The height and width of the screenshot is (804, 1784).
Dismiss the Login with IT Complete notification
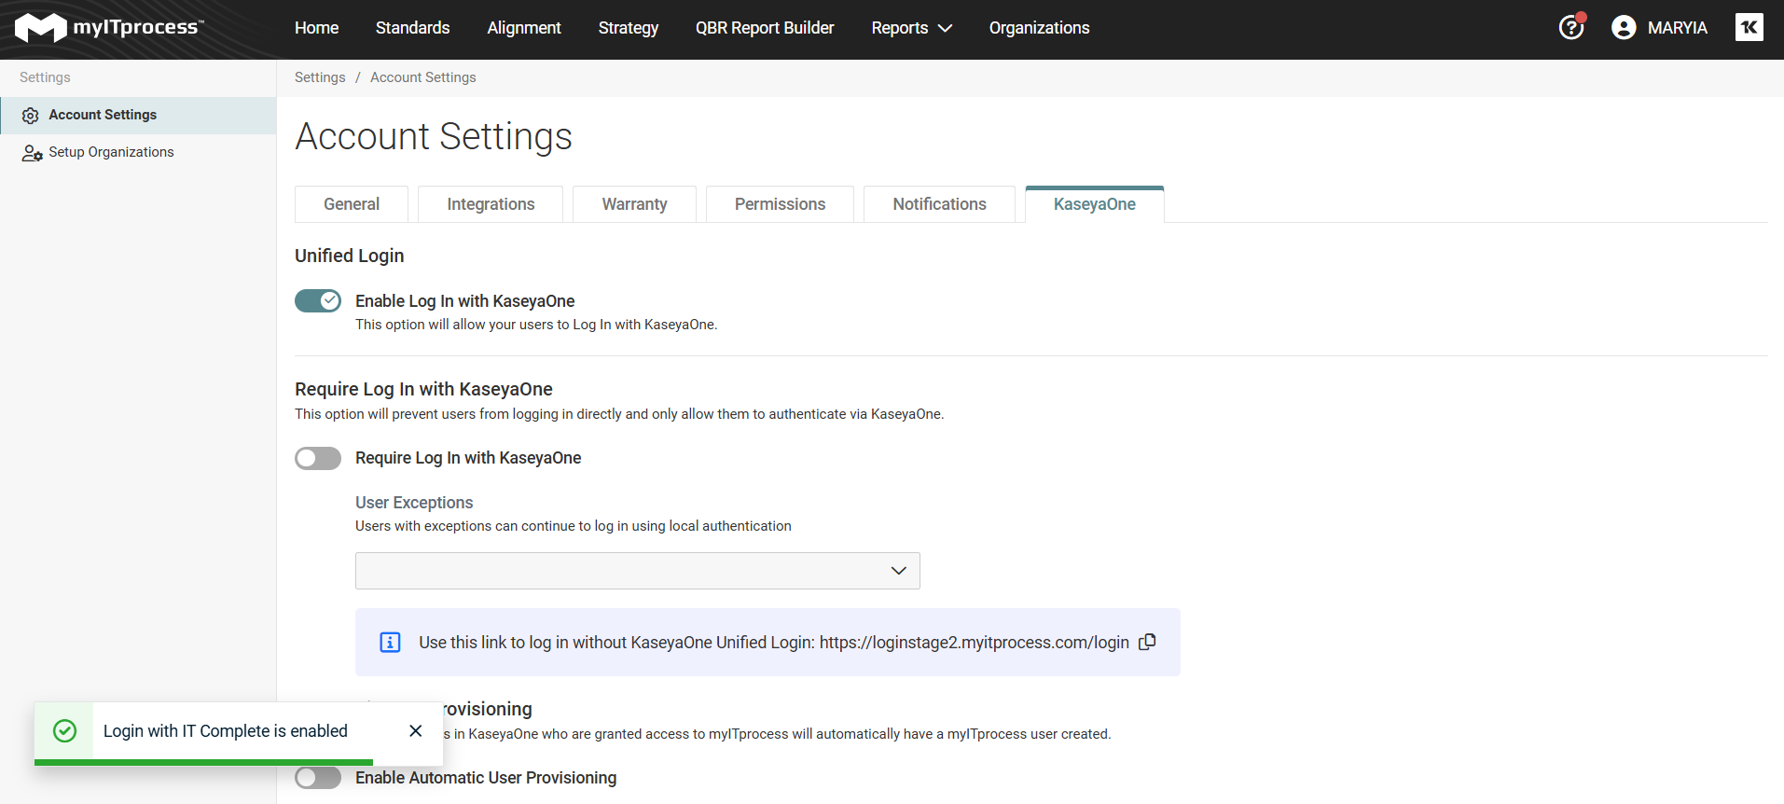(x=416, y=730)
